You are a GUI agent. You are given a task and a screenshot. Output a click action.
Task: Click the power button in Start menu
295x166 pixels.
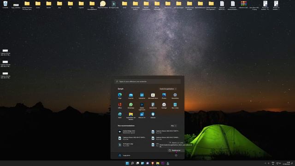[176, 155]
